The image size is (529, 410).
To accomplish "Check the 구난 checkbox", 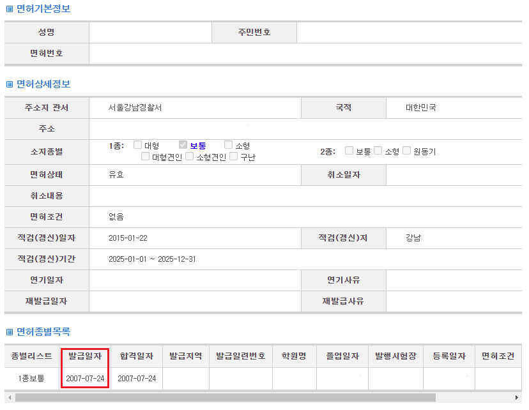I will [233, 156].
